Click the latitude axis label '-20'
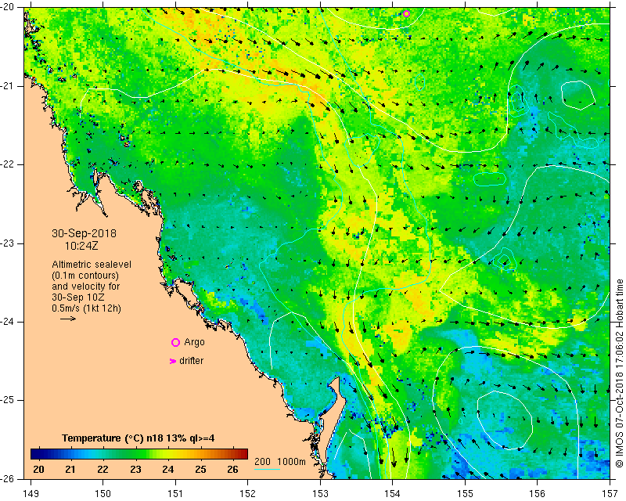This screenshot has width=626, height=501. (7, 7)
